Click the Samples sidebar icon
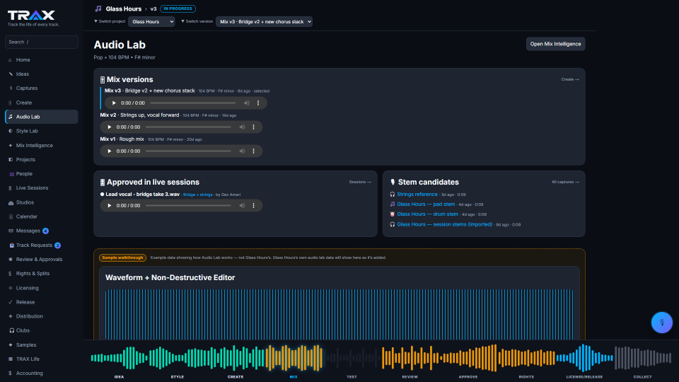The width and height of the screenshot is (679, 382). (x=11, y=345)
